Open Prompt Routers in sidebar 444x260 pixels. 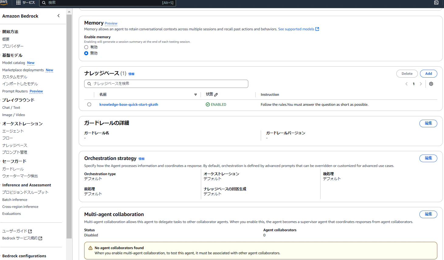(15, 91)
